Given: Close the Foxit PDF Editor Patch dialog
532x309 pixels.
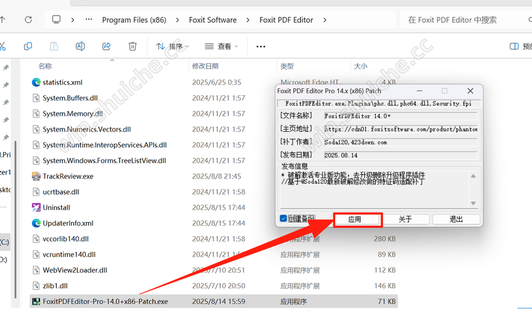Looking at the screenshot, I should coord(470,91).
